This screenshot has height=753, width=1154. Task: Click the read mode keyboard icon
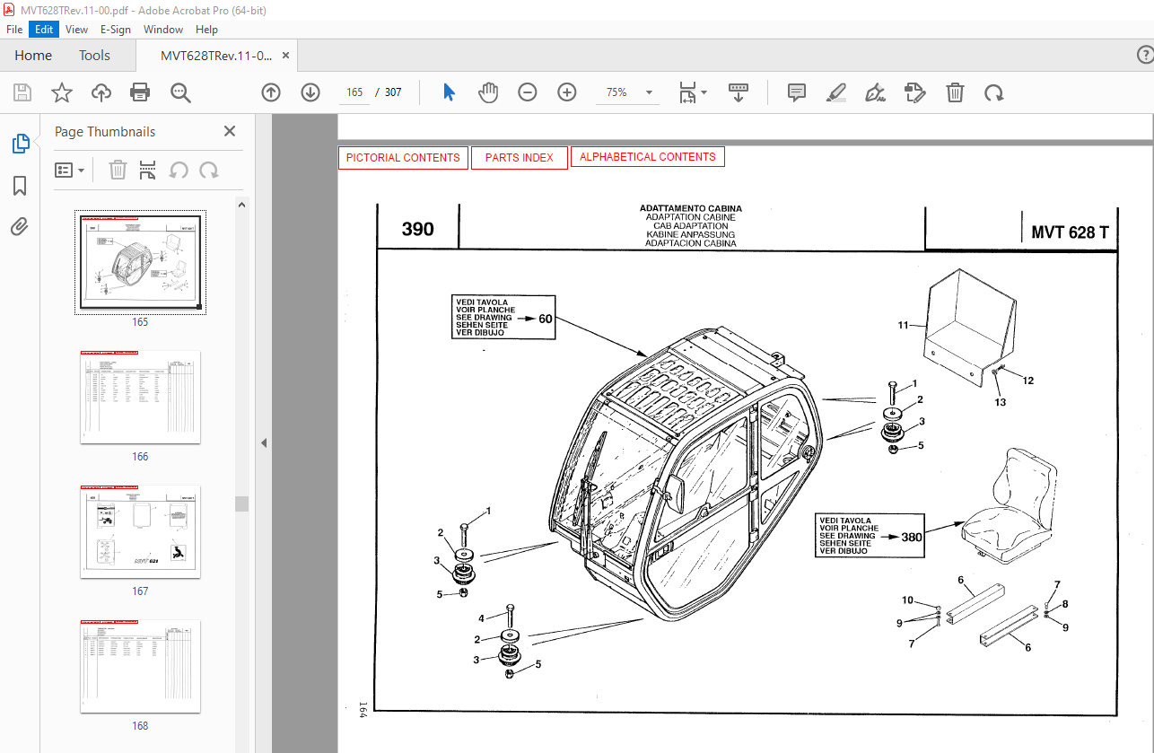pos(739,92)
